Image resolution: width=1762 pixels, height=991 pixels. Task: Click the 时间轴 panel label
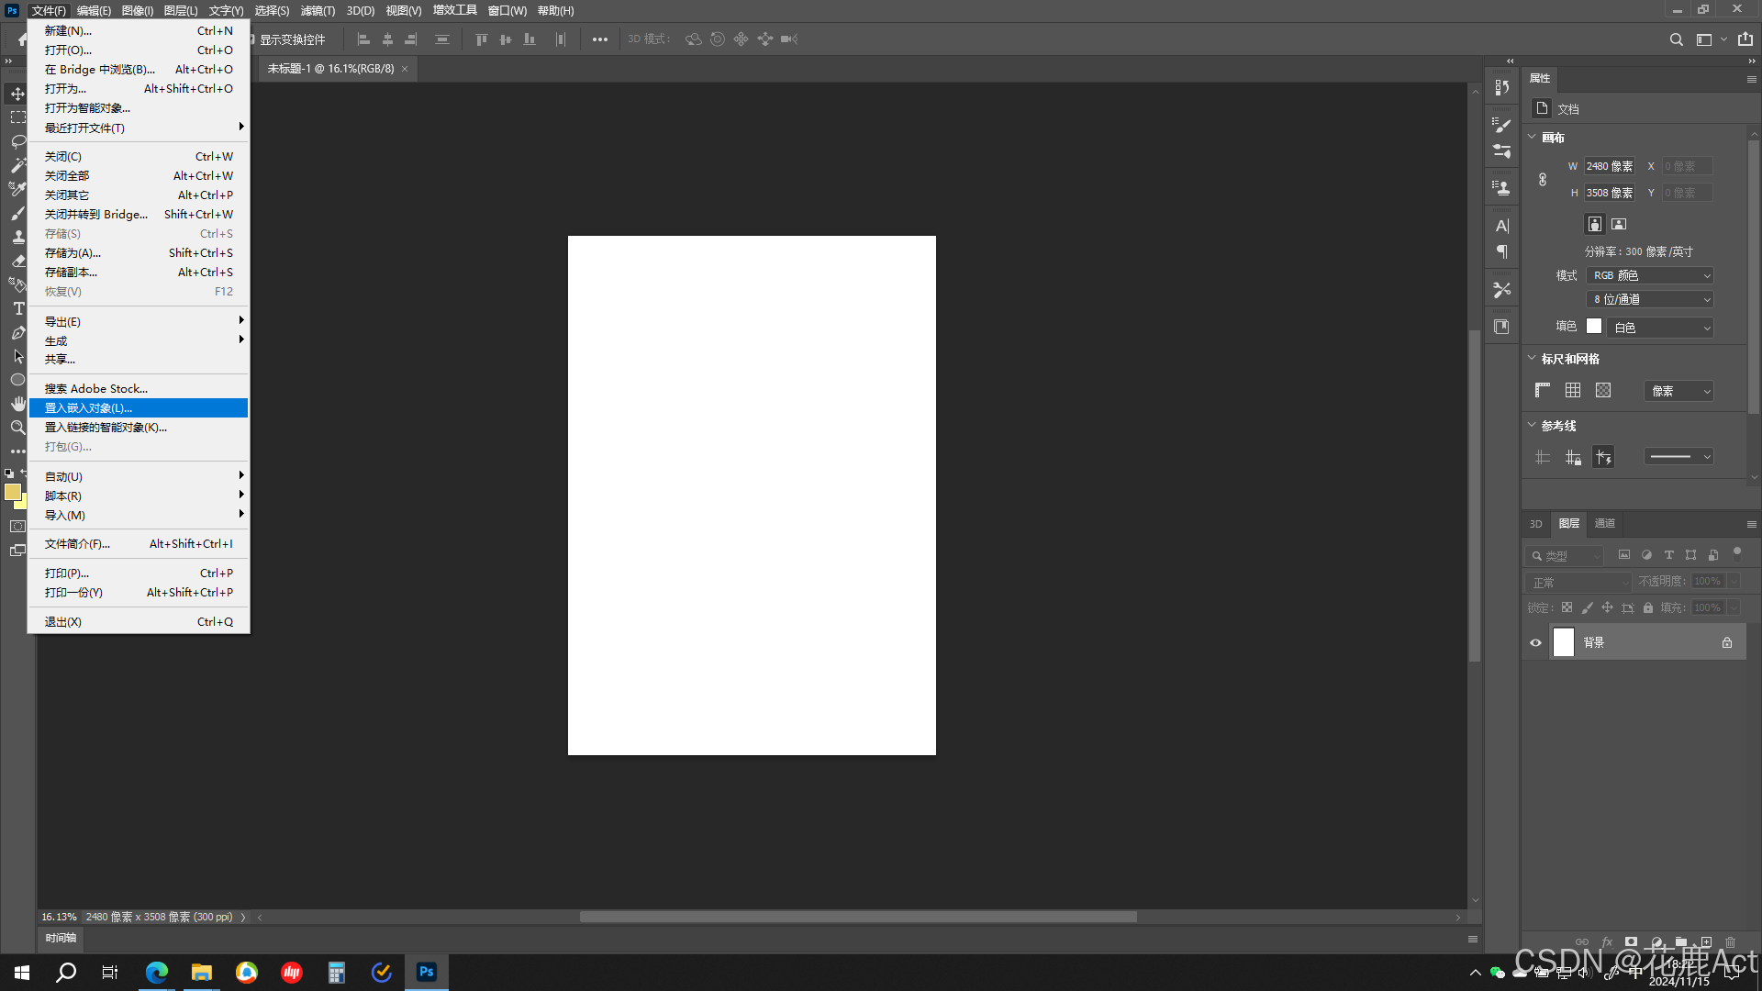click(61, 938)
